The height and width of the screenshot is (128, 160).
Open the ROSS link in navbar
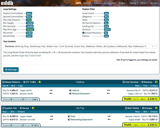click(x=78, y=3)
